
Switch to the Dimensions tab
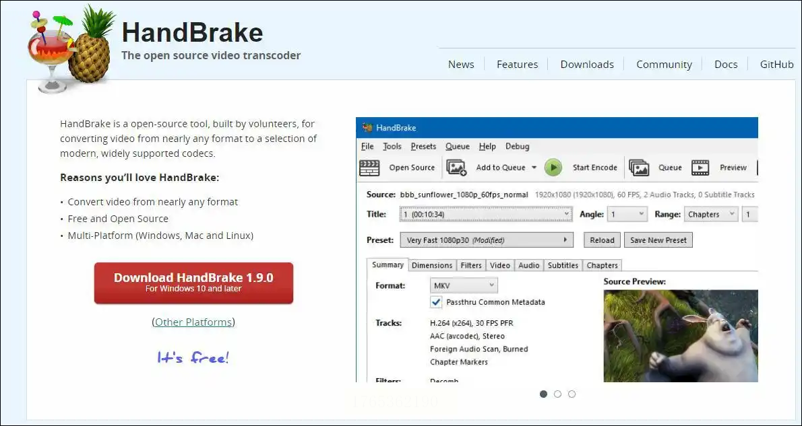pos(432,265)
